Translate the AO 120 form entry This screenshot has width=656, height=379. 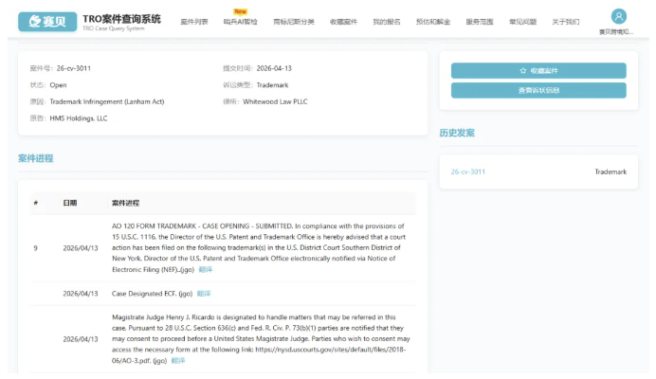206,269
